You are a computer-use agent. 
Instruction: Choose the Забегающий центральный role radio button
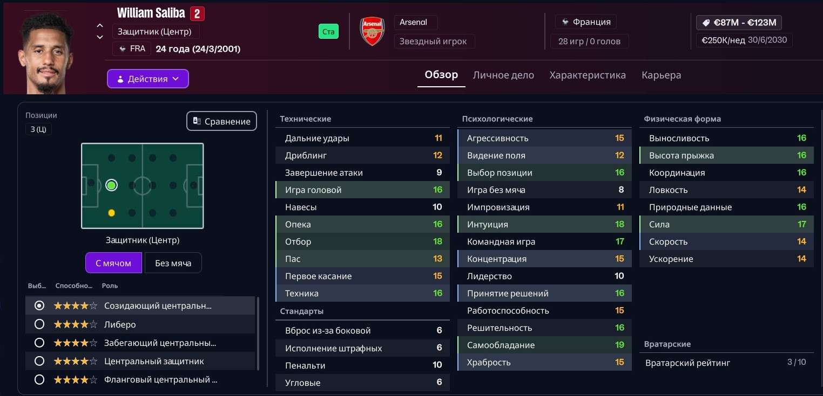[39, 343]
